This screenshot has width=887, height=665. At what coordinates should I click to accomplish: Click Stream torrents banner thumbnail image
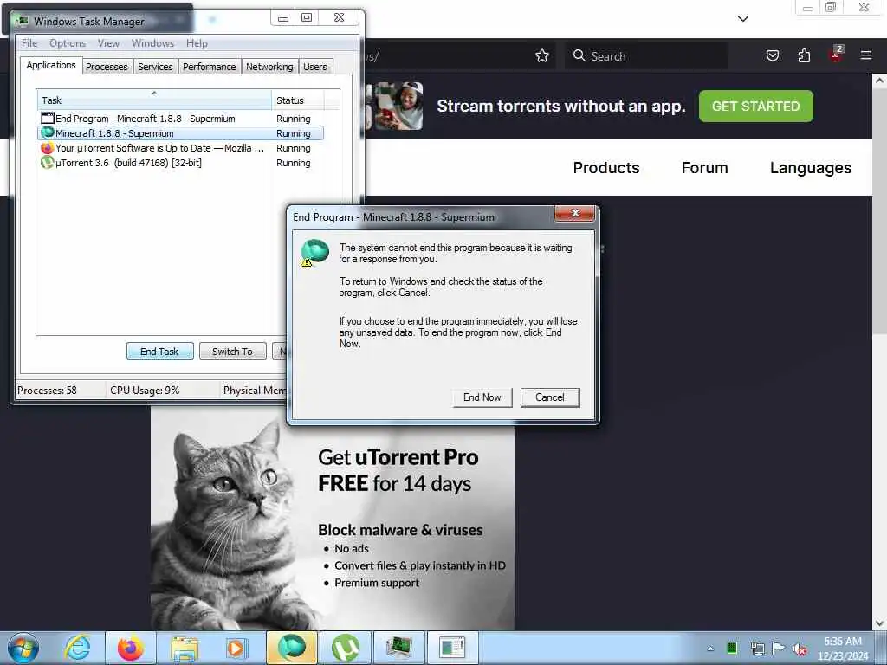397,106
